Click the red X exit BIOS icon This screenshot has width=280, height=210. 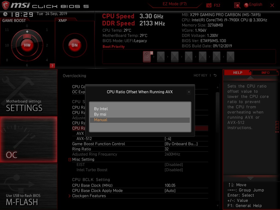pyautogui.click(x=272, y=5)
